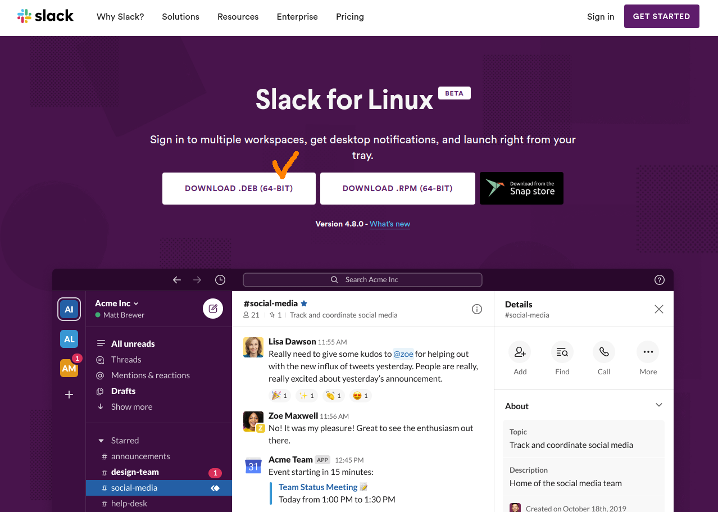The height and width of the screenshot is (512, 718).
Task: Click Zoe Maxwell's avatar
Action: point(253,422)
